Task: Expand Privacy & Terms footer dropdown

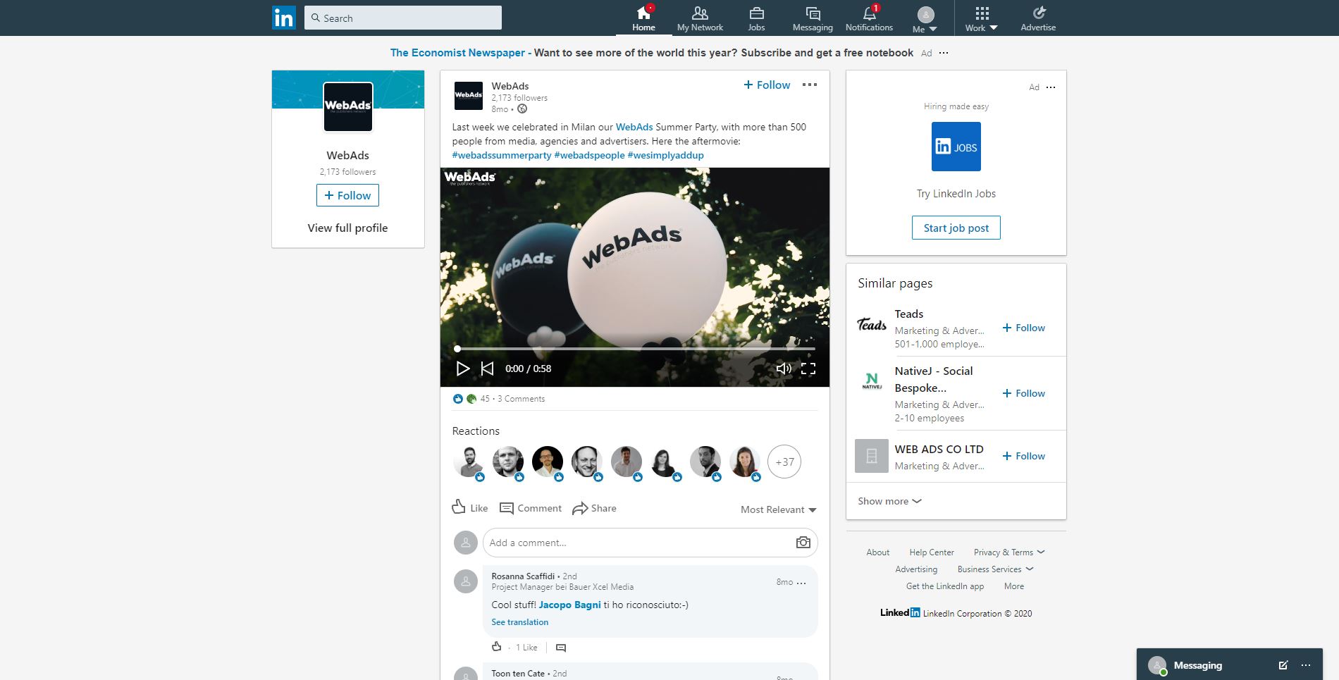Action: [1009, 552]
